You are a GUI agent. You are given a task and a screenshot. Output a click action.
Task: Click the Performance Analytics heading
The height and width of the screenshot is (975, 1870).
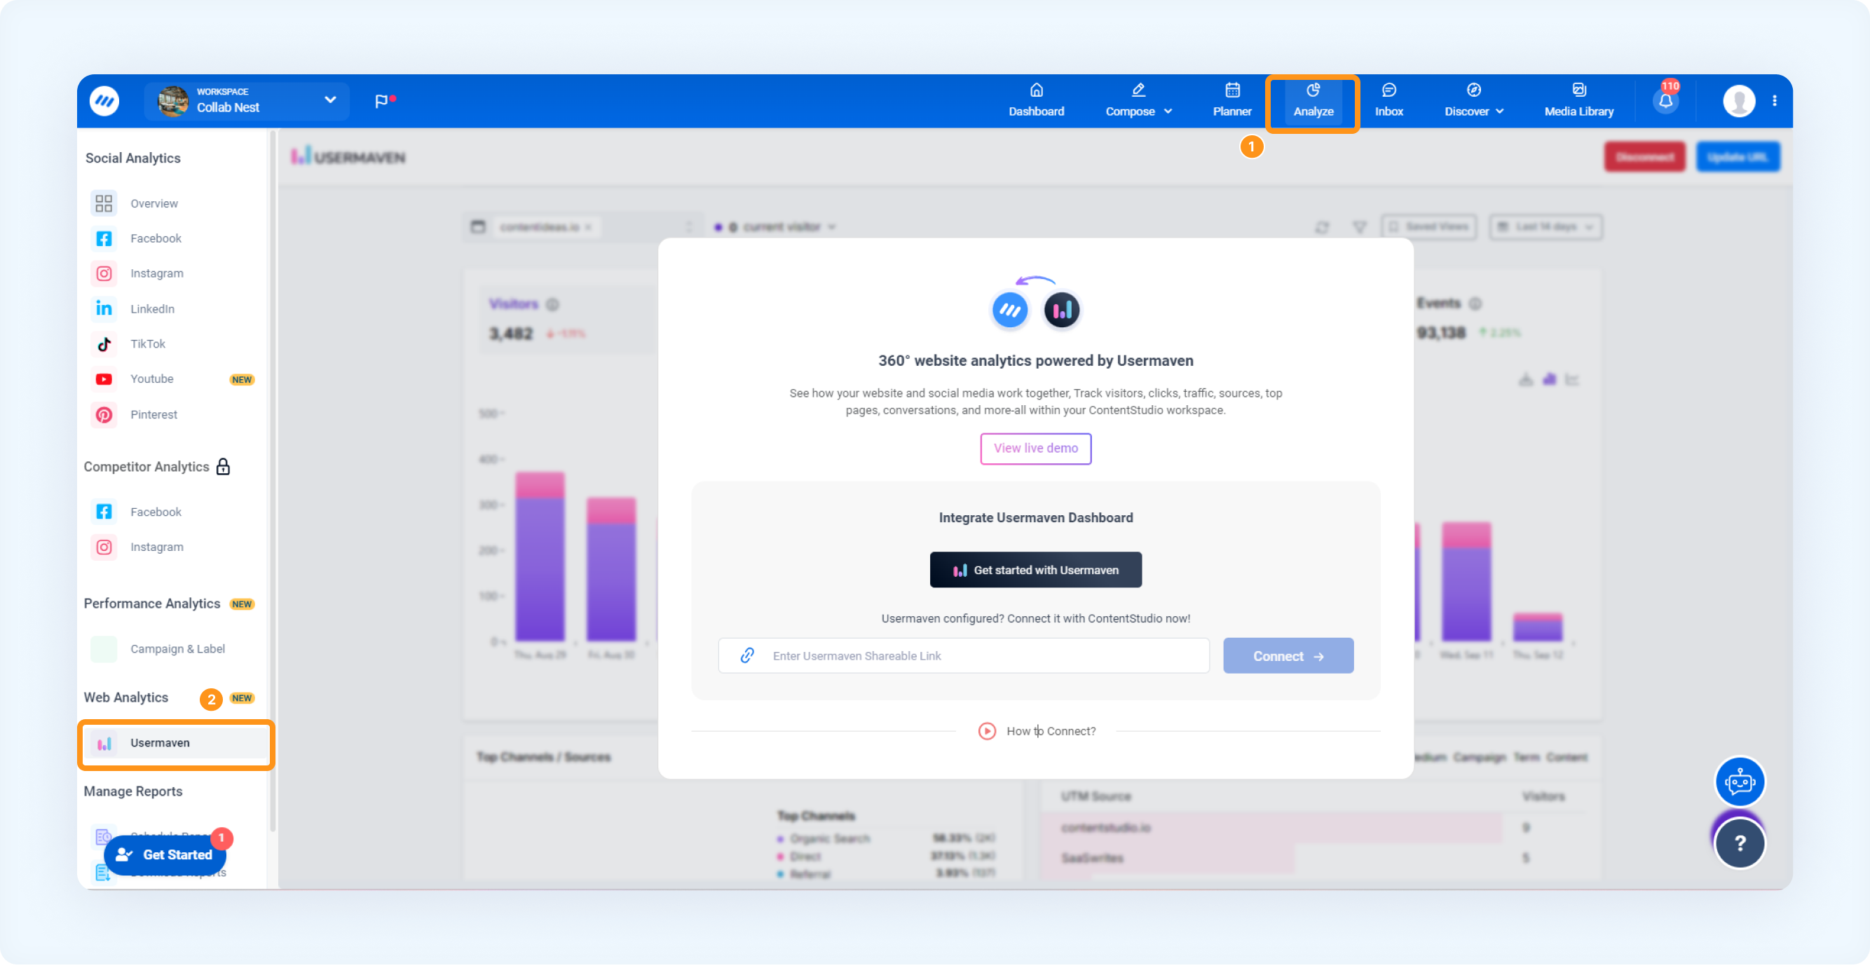coord(151,604)
